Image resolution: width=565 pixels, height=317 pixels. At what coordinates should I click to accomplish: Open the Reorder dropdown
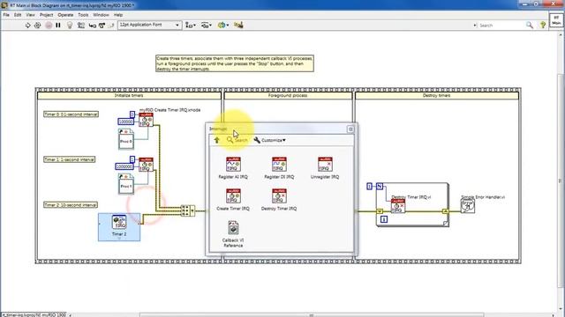[223, 26]
